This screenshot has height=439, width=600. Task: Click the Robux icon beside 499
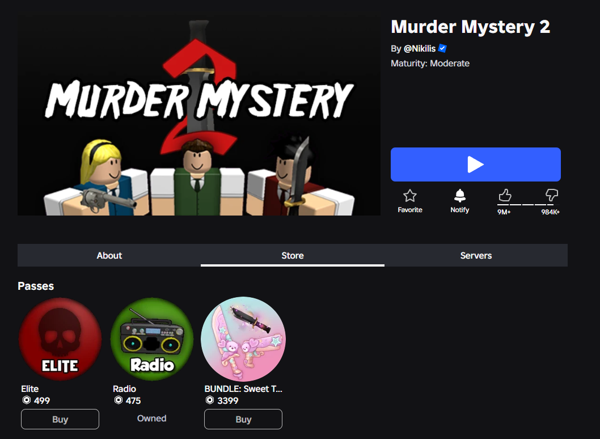tap(27, 400)
